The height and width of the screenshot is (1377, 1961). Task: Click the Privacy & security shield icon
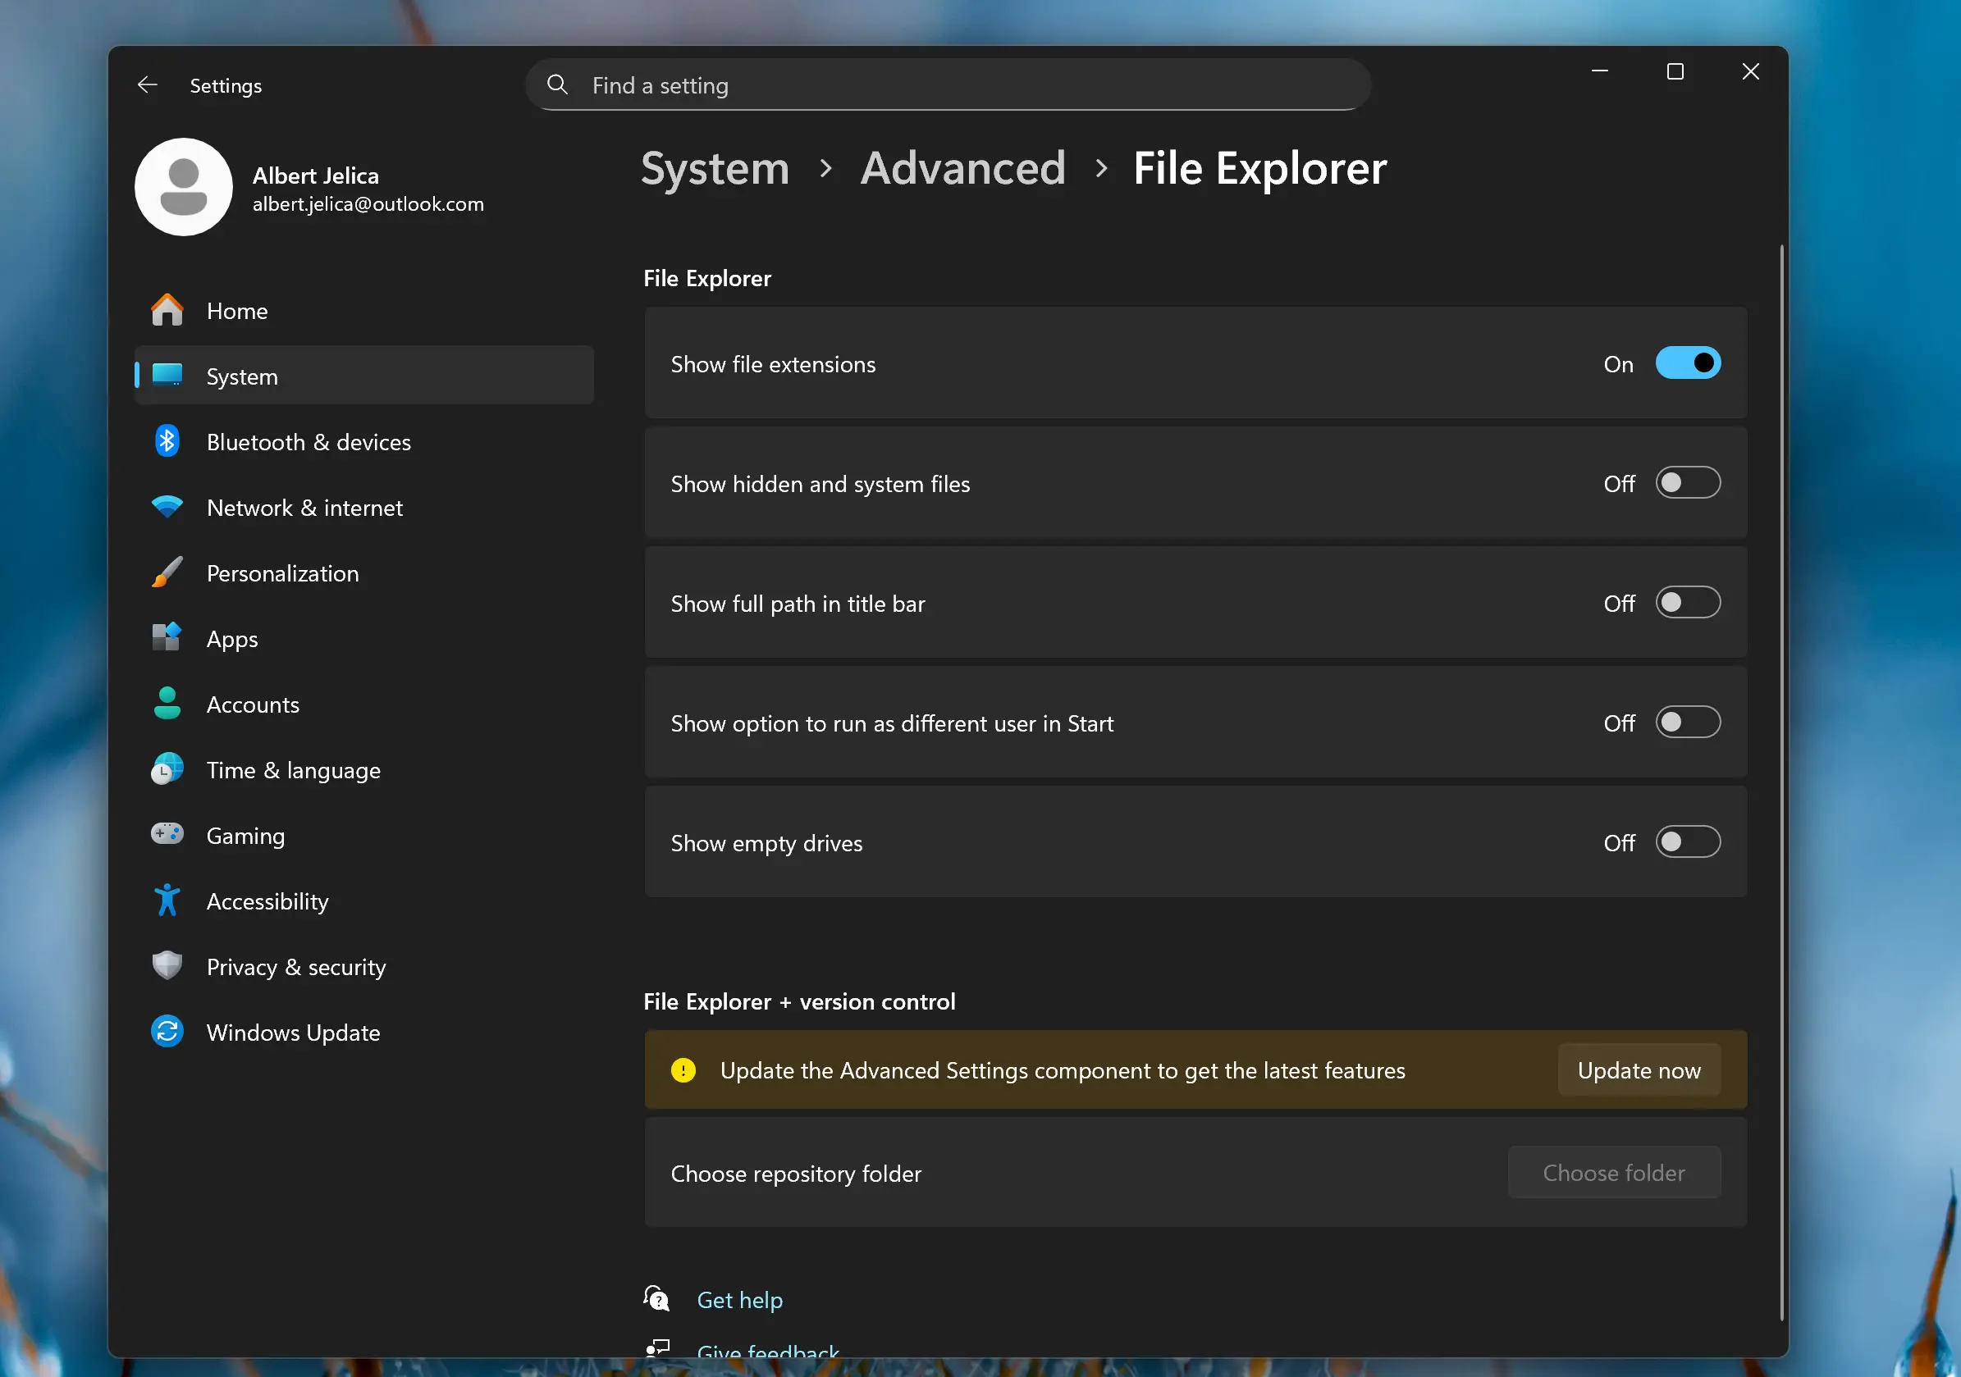pos(167,965)
